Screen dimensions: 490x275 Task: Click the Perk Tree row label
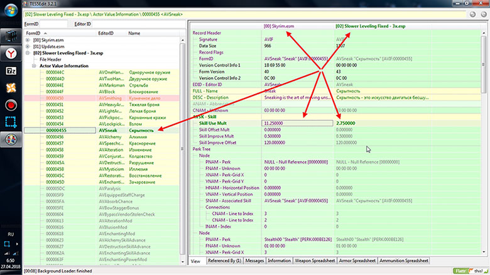(x=202, y=149)
